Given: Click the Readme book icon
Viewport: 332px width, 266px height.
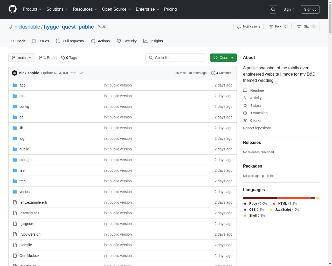Looking at the screenshot, I should click(245, 90).
